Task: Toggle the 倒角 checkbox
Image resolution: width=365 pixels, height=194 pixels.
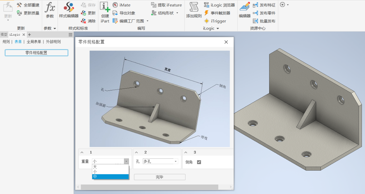Action: point(199,162)
